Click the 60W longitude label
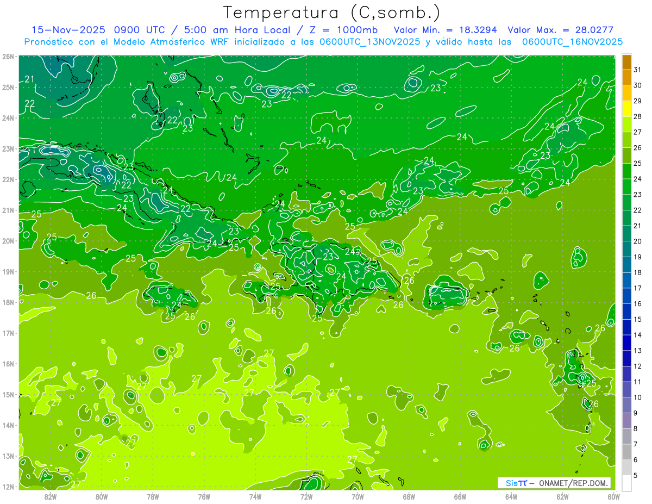This screenshot has width=652, height=504. tap(614, 496)
